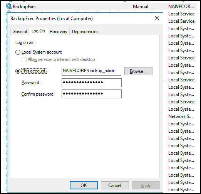This screenshot has height=194, width=201.
Task: Cancel the BackupExec Properties dialog
Action: click(115, 185)
